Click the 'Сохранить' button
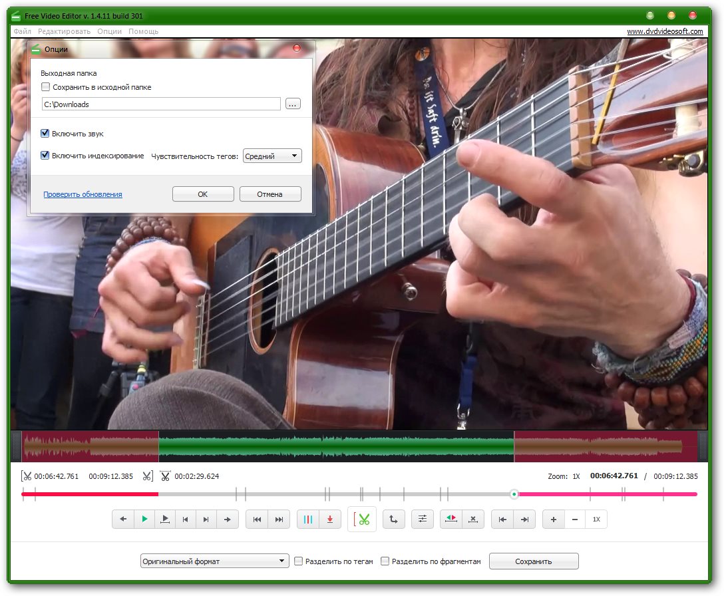Viewport: 724px width, 596px height. (533, 561)
